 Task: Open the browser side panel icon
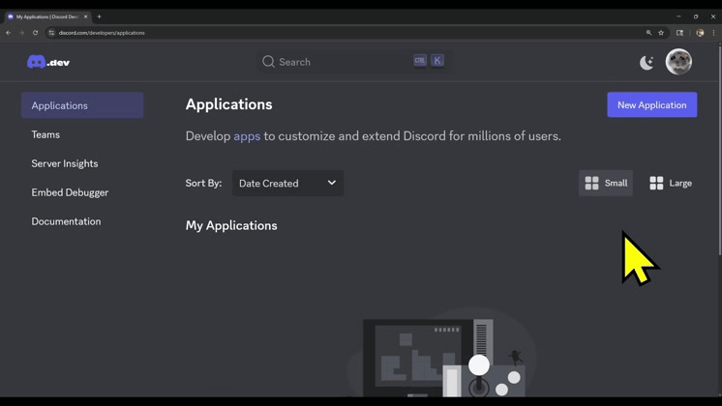(679, 33)
